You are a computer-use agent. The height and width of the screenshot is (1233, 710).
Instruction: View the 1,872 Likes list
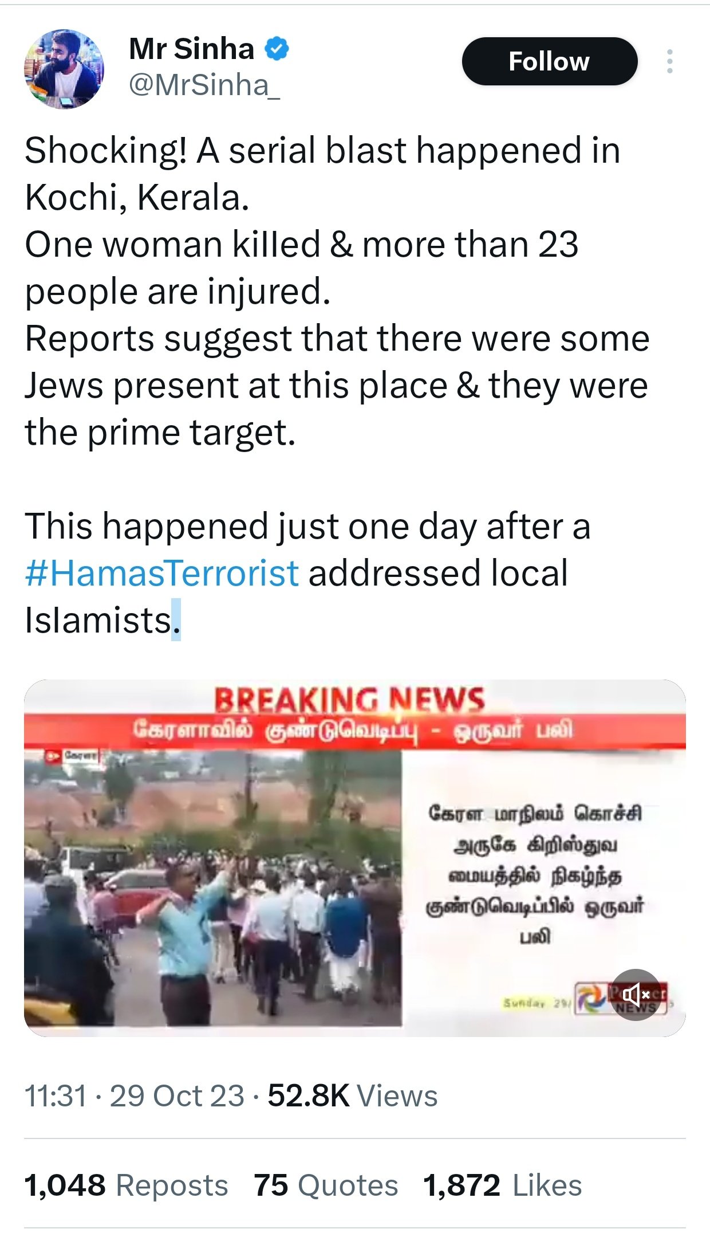coord(502,1185)
